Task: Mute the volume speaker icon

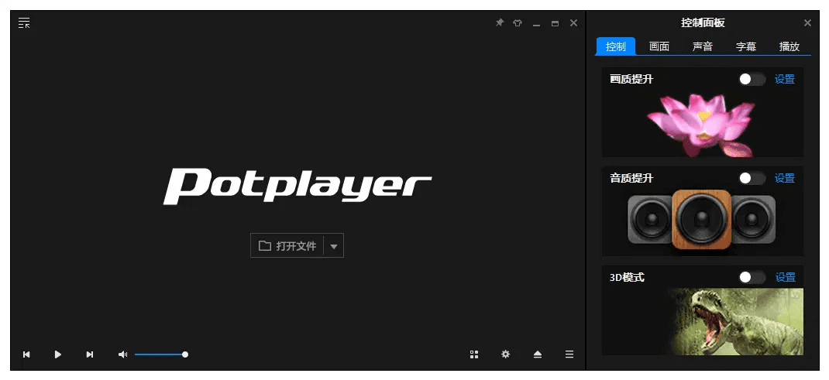Action: (x=122, y=354)
